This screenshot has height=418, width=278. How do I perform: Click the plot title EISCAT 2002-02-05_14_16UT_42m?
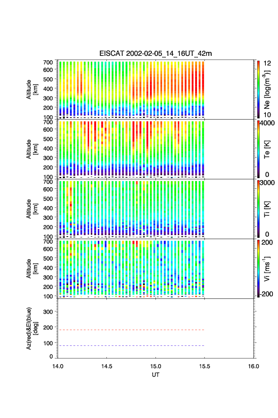155,54
